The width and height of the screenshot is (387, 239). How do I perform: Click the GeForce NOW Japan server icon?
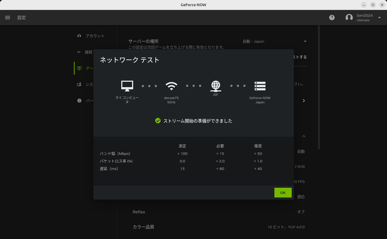pyautogui.click(x=260, y=86)
